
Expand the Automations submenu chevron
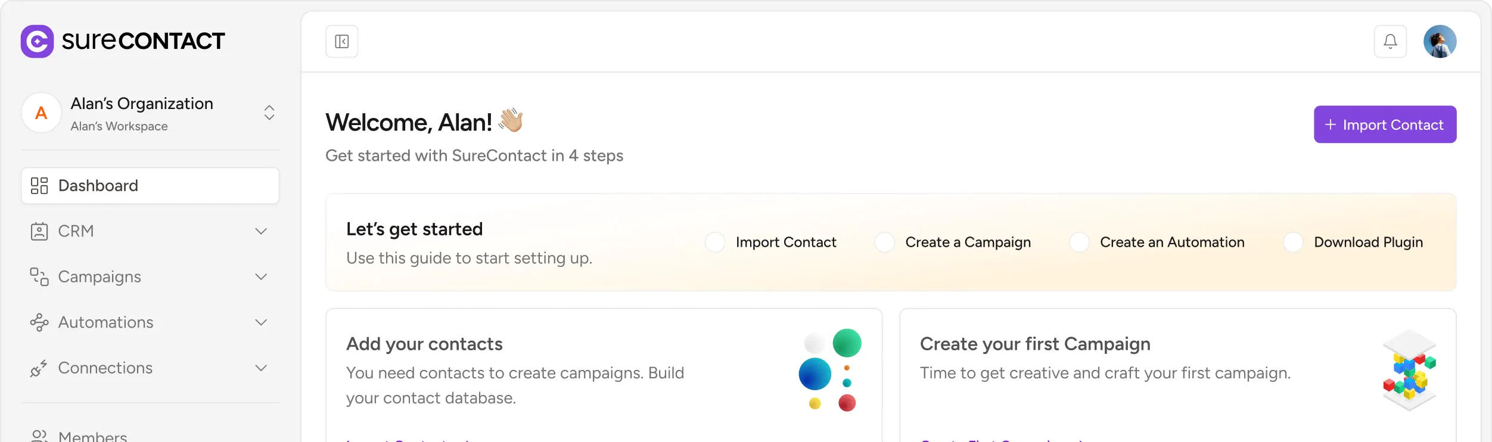point(261,322)
